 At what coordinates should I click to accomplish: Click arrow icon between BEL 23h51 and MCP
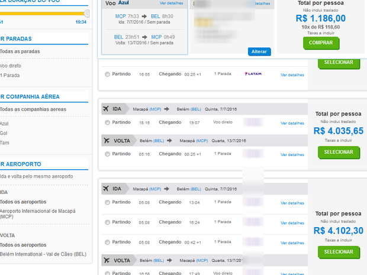(143, 37)
